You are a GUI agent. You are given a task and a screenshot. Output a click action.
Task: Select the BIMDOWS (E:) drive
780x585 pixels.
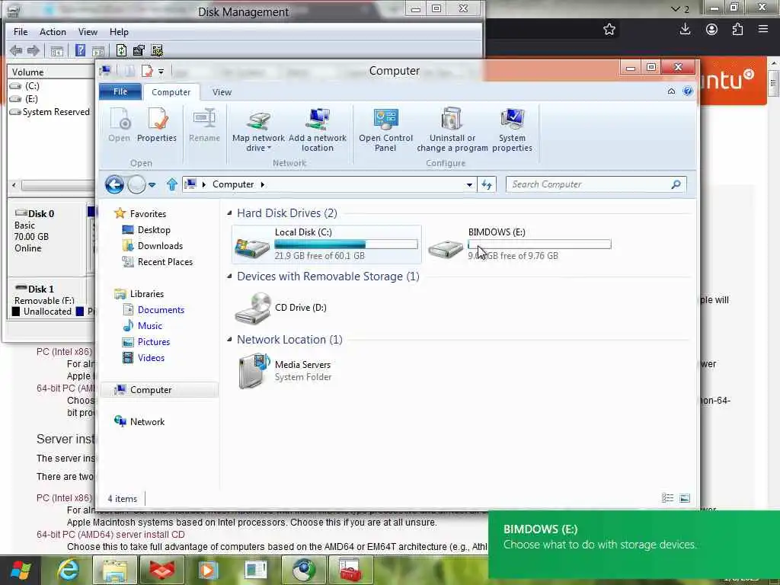(x=519, y=244)
